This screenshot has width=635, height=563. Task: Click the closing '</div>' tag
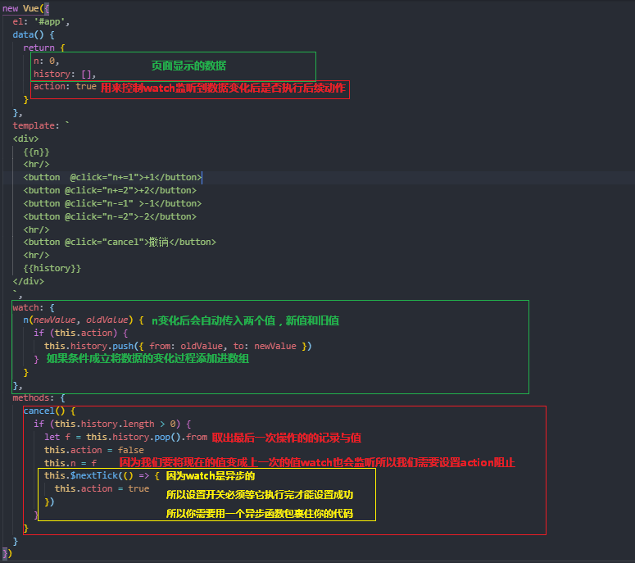29,281
